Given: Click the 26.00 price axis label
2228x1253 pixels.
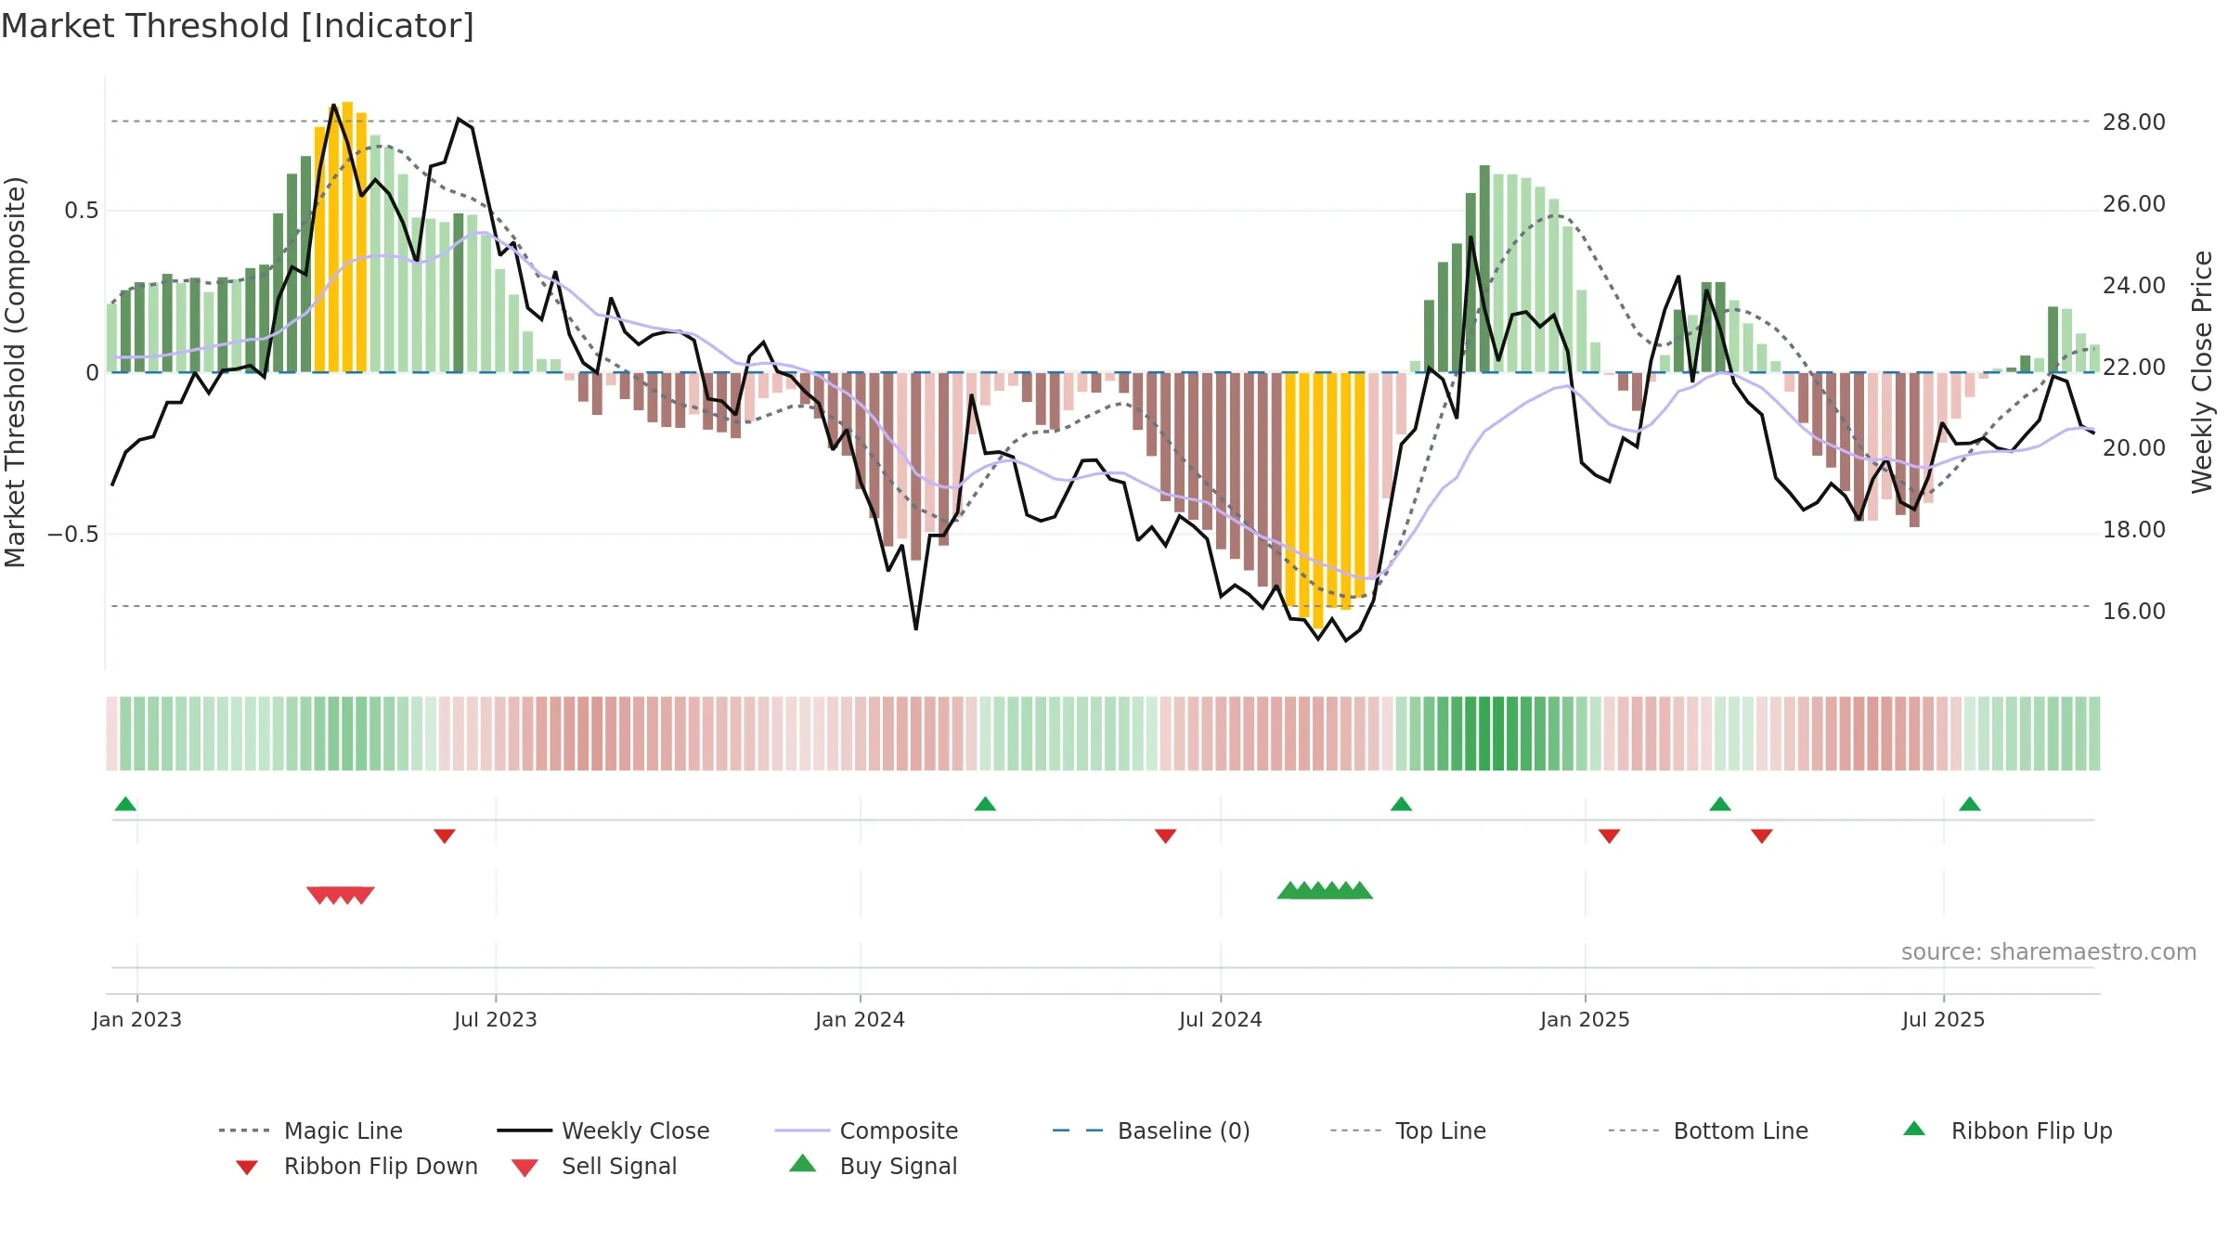Looking at the screenshot, I should coord(2134,204).
